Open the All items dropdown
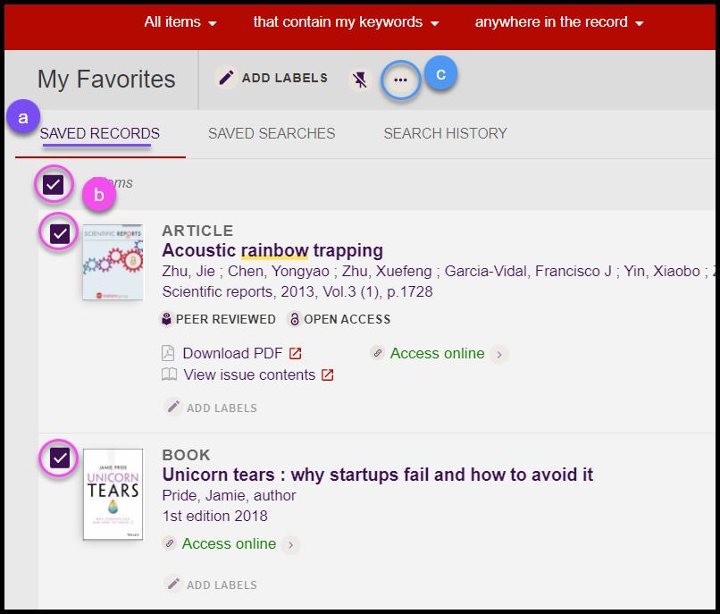 (180, 22)
